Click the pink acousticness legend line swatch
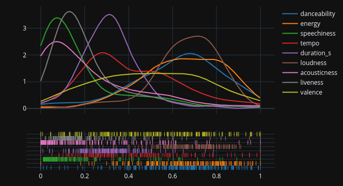 point(290,73)
